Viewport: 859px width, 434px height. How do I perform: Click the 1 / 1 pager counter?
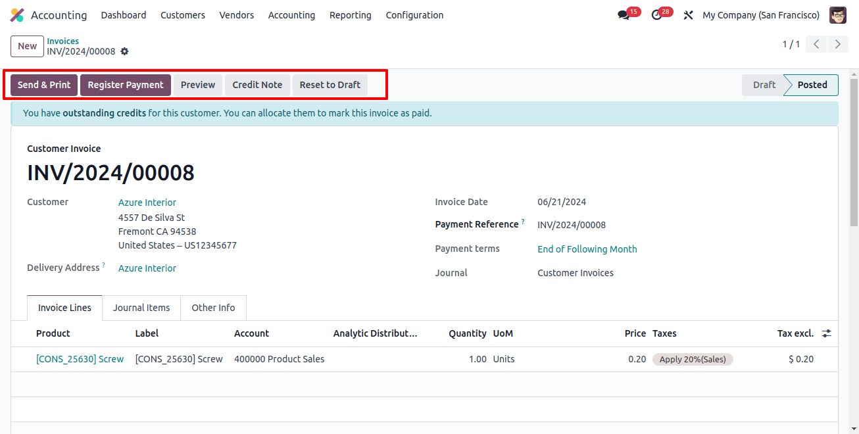point(791,45)
